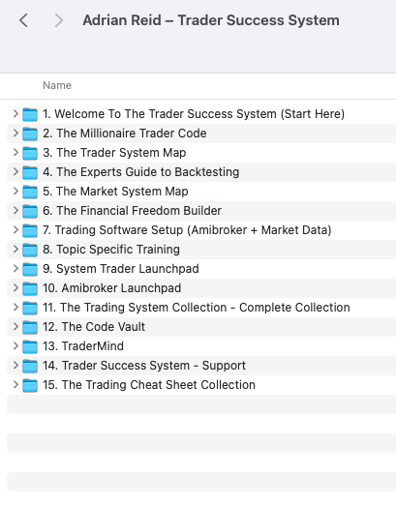Expand The Trading Cheat Sheet Collection folder
The image size is (396, 506).
pos(15,384)
